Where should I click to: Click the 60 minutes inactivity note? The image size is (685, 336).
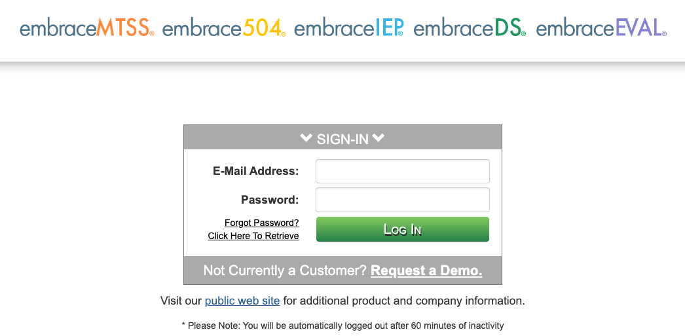(342, 326)
